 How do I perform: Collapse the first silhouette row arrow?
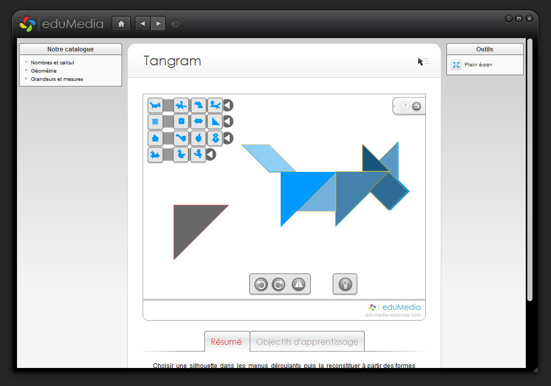(x=228, y=105)
